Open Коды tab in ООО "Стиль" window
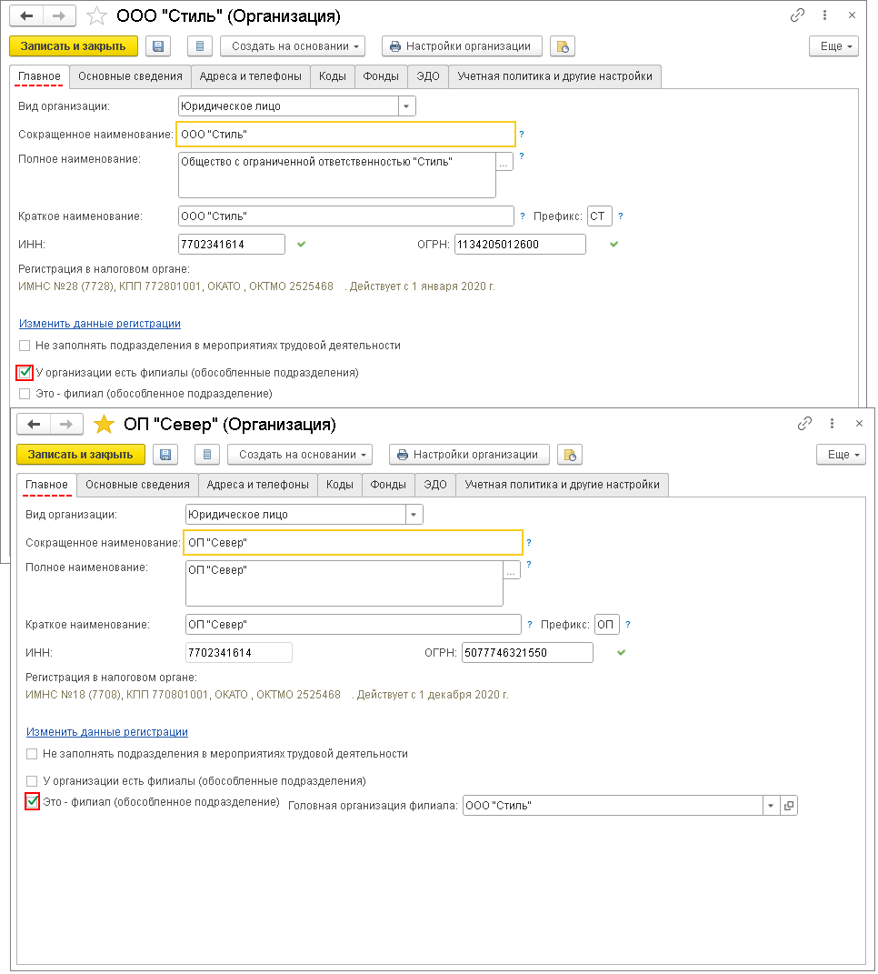 tap(332, 76)
